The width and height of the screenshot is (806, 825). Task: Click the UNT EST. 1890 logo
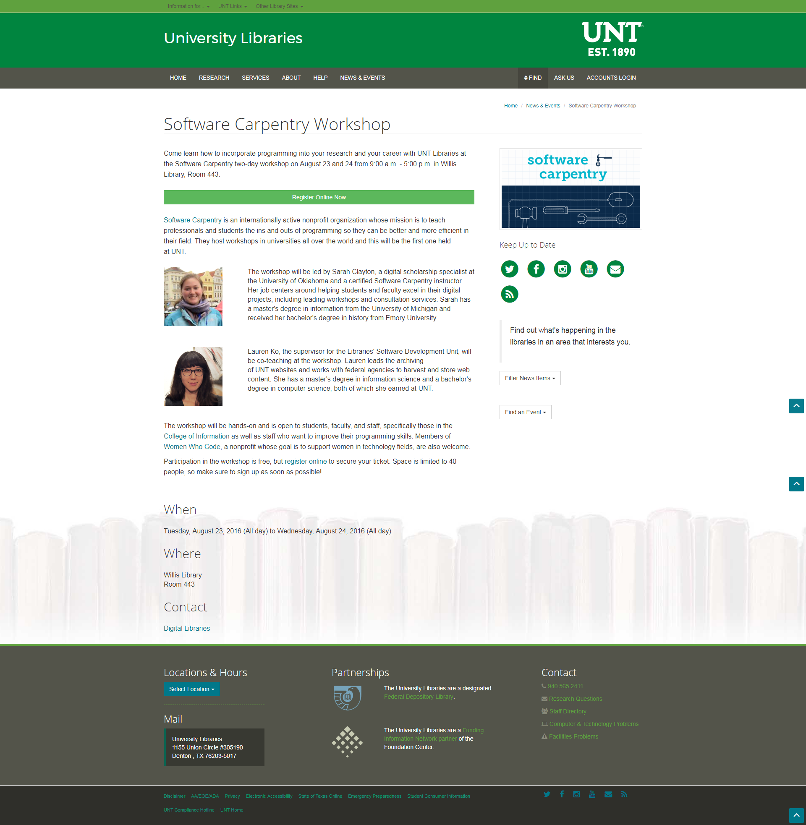612,39
